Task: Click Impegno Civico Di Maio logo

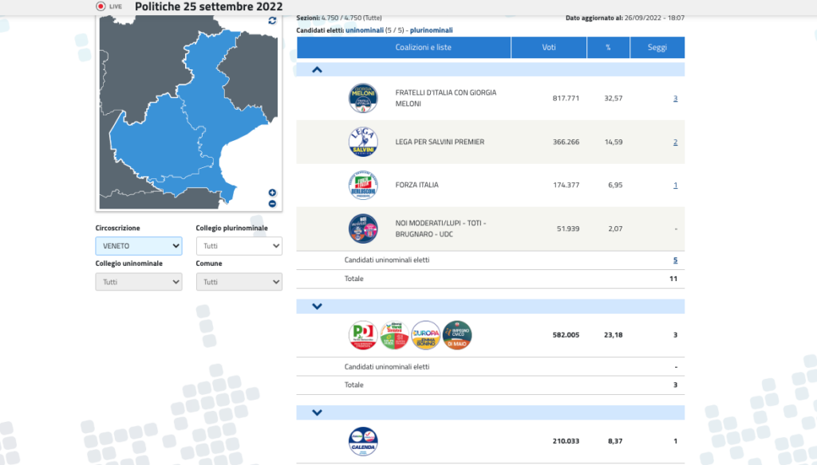Action: pos(457,335)
